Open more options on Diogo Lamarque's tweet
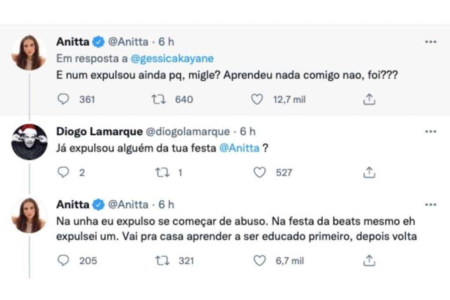Viewport: 450px width, 300px height. coord(430,131)
